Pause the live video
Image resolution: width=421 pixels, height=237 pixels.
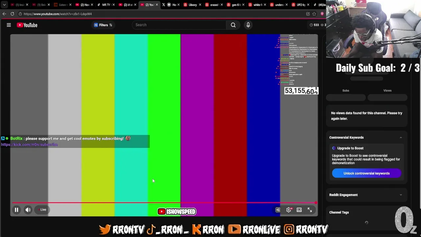point(16,210)
